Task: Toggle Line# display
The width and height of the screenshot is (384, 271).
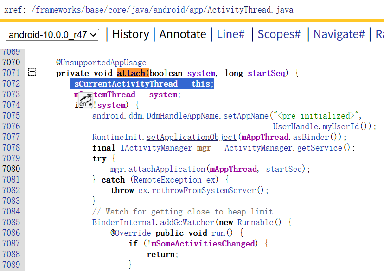Action: pyautogui.click(x=230, y=34)
